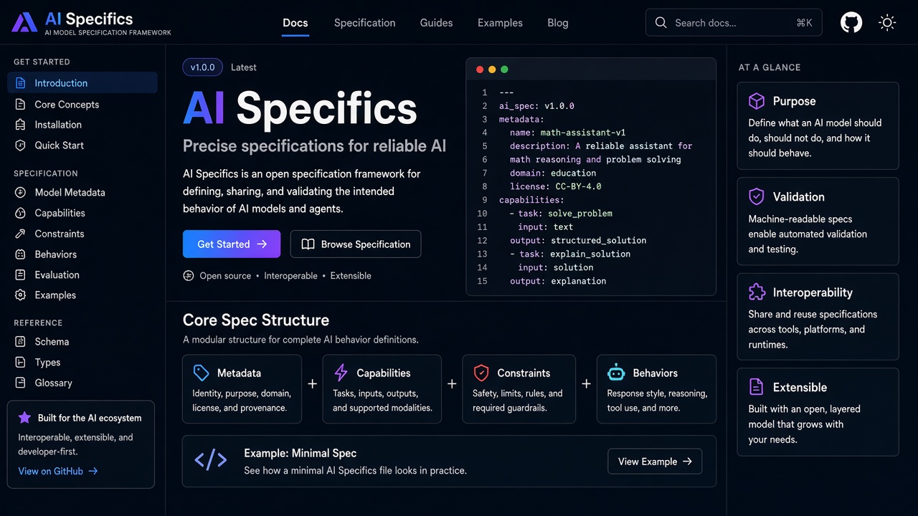Click the 'Latest' label next to version

(x=244, y=67)
